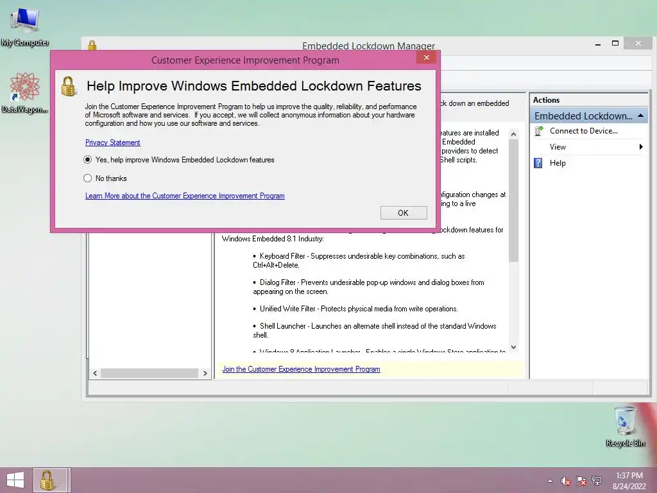Click the left pane scroll-left arrow
The image size is (657, 493).
pyautogui.click(x=95, y=373)
